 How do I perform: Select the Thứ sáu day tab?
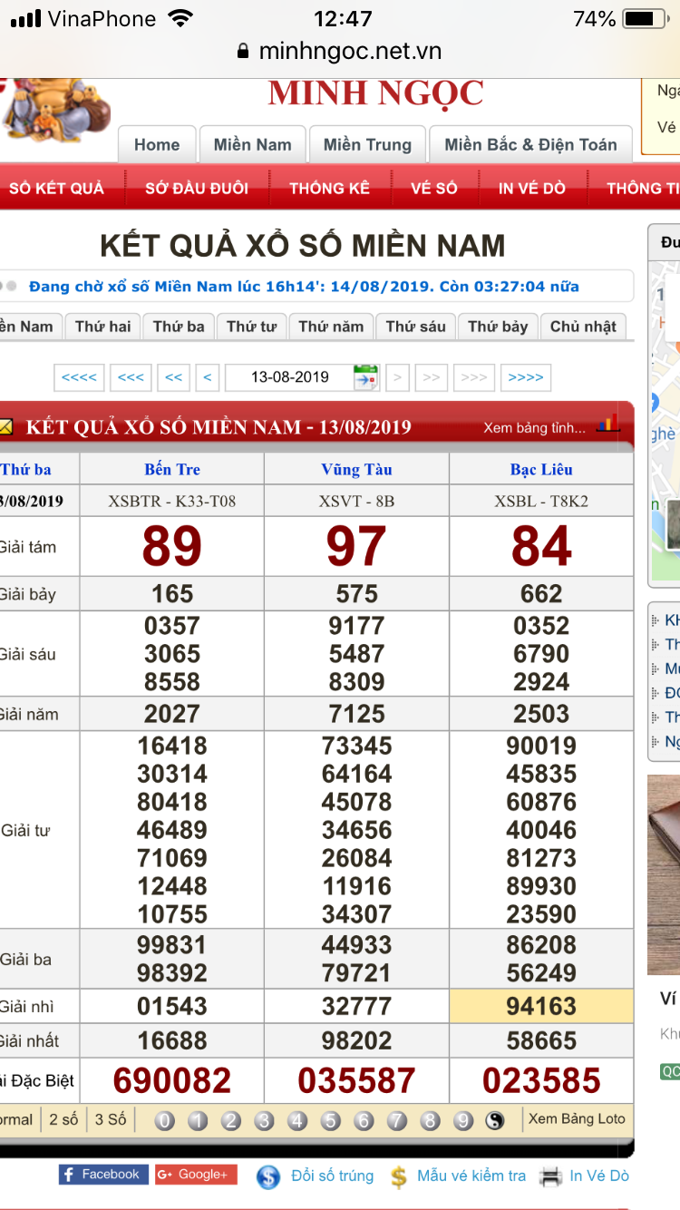coord(415,327)
